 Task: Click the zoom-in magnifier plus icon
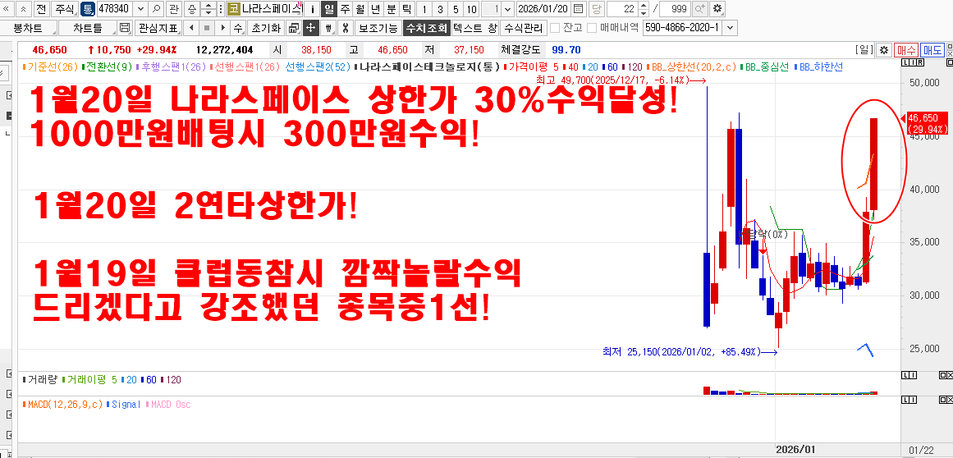pyautogui.click(x=700, y=9)
